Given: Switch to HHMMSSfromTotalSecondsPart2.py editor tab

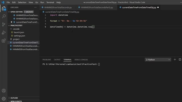Looking at the screenshot, I should (x=97, y=7).
